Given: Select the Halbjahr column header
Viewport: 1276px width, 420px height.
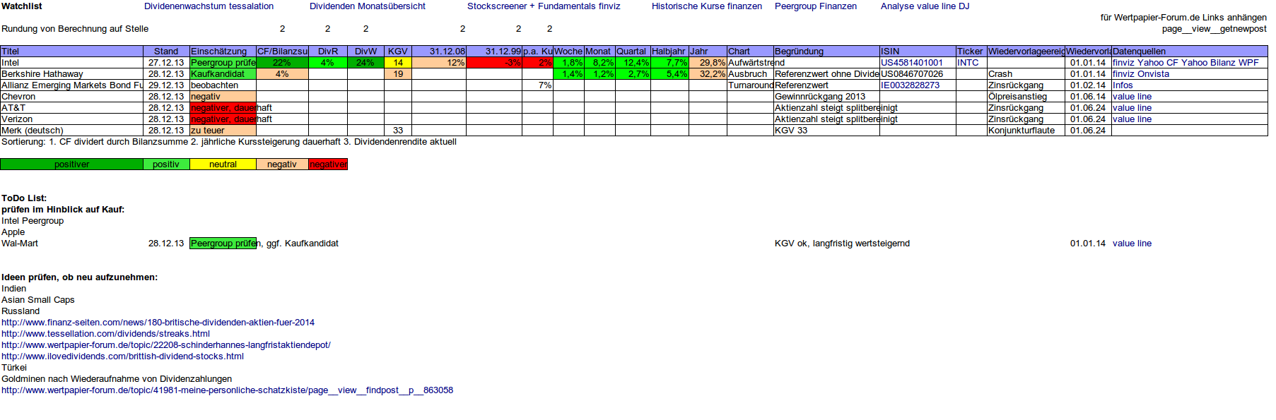Looking at the screenshot, I should (669, 52).
